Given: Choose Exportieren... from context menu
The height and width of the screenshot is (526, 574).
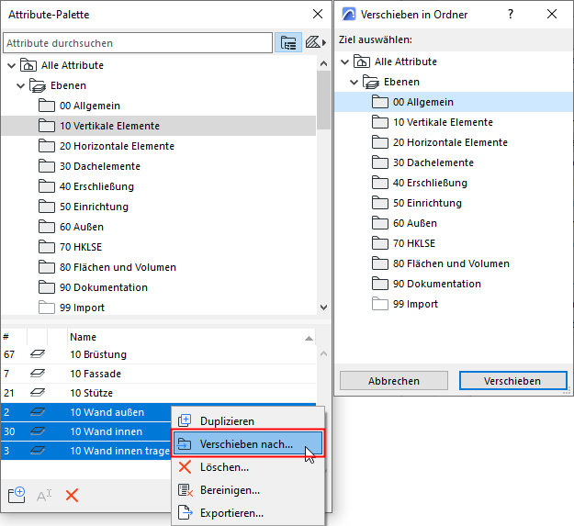Looking at the screenshot, I should tap(248, 513).
